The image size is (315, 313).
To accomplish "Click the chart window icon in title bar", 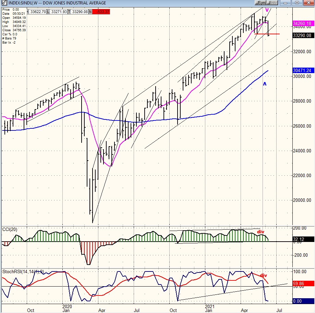I will click(x=3, y=3).
